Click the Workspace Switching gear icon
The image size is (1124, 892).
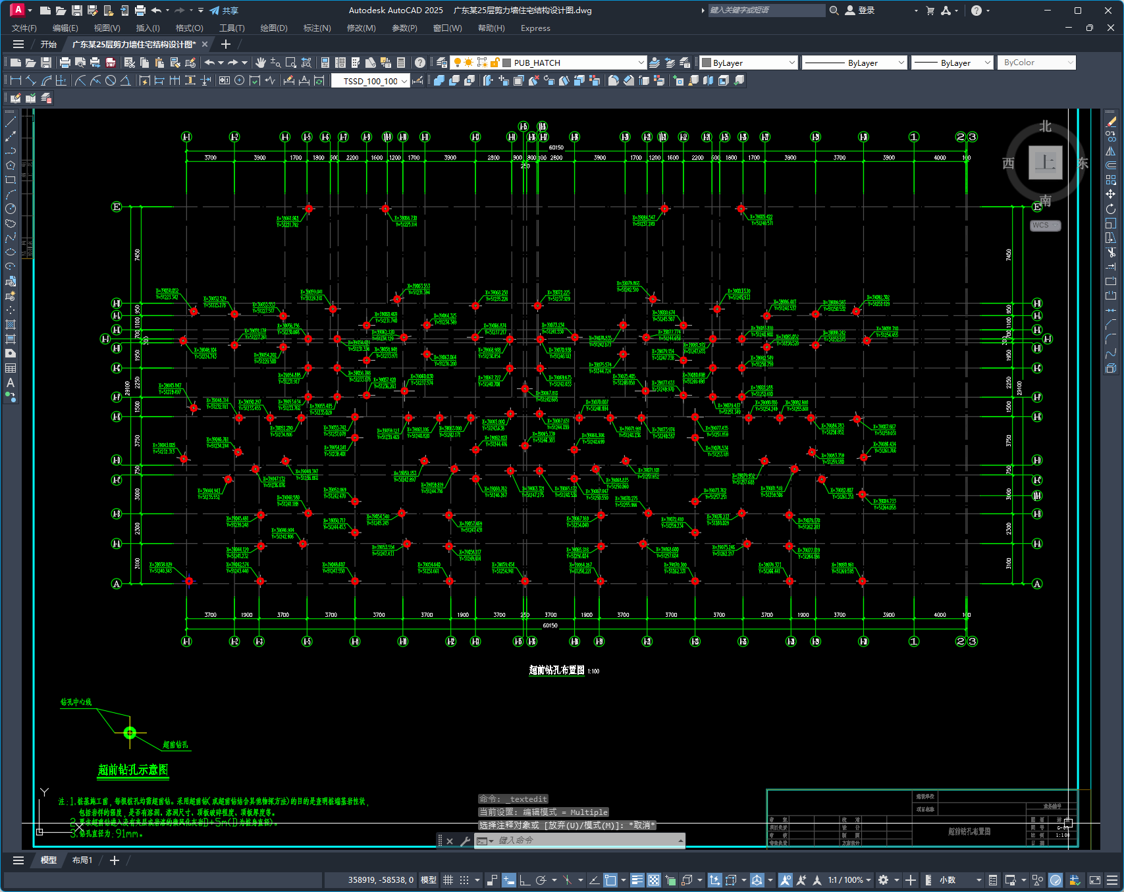click(884, 880)
